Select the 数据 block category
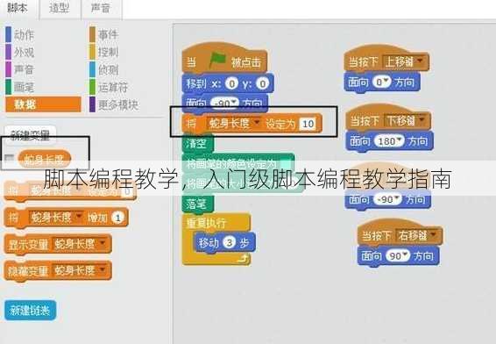496x344 pixels. (43, 104)
